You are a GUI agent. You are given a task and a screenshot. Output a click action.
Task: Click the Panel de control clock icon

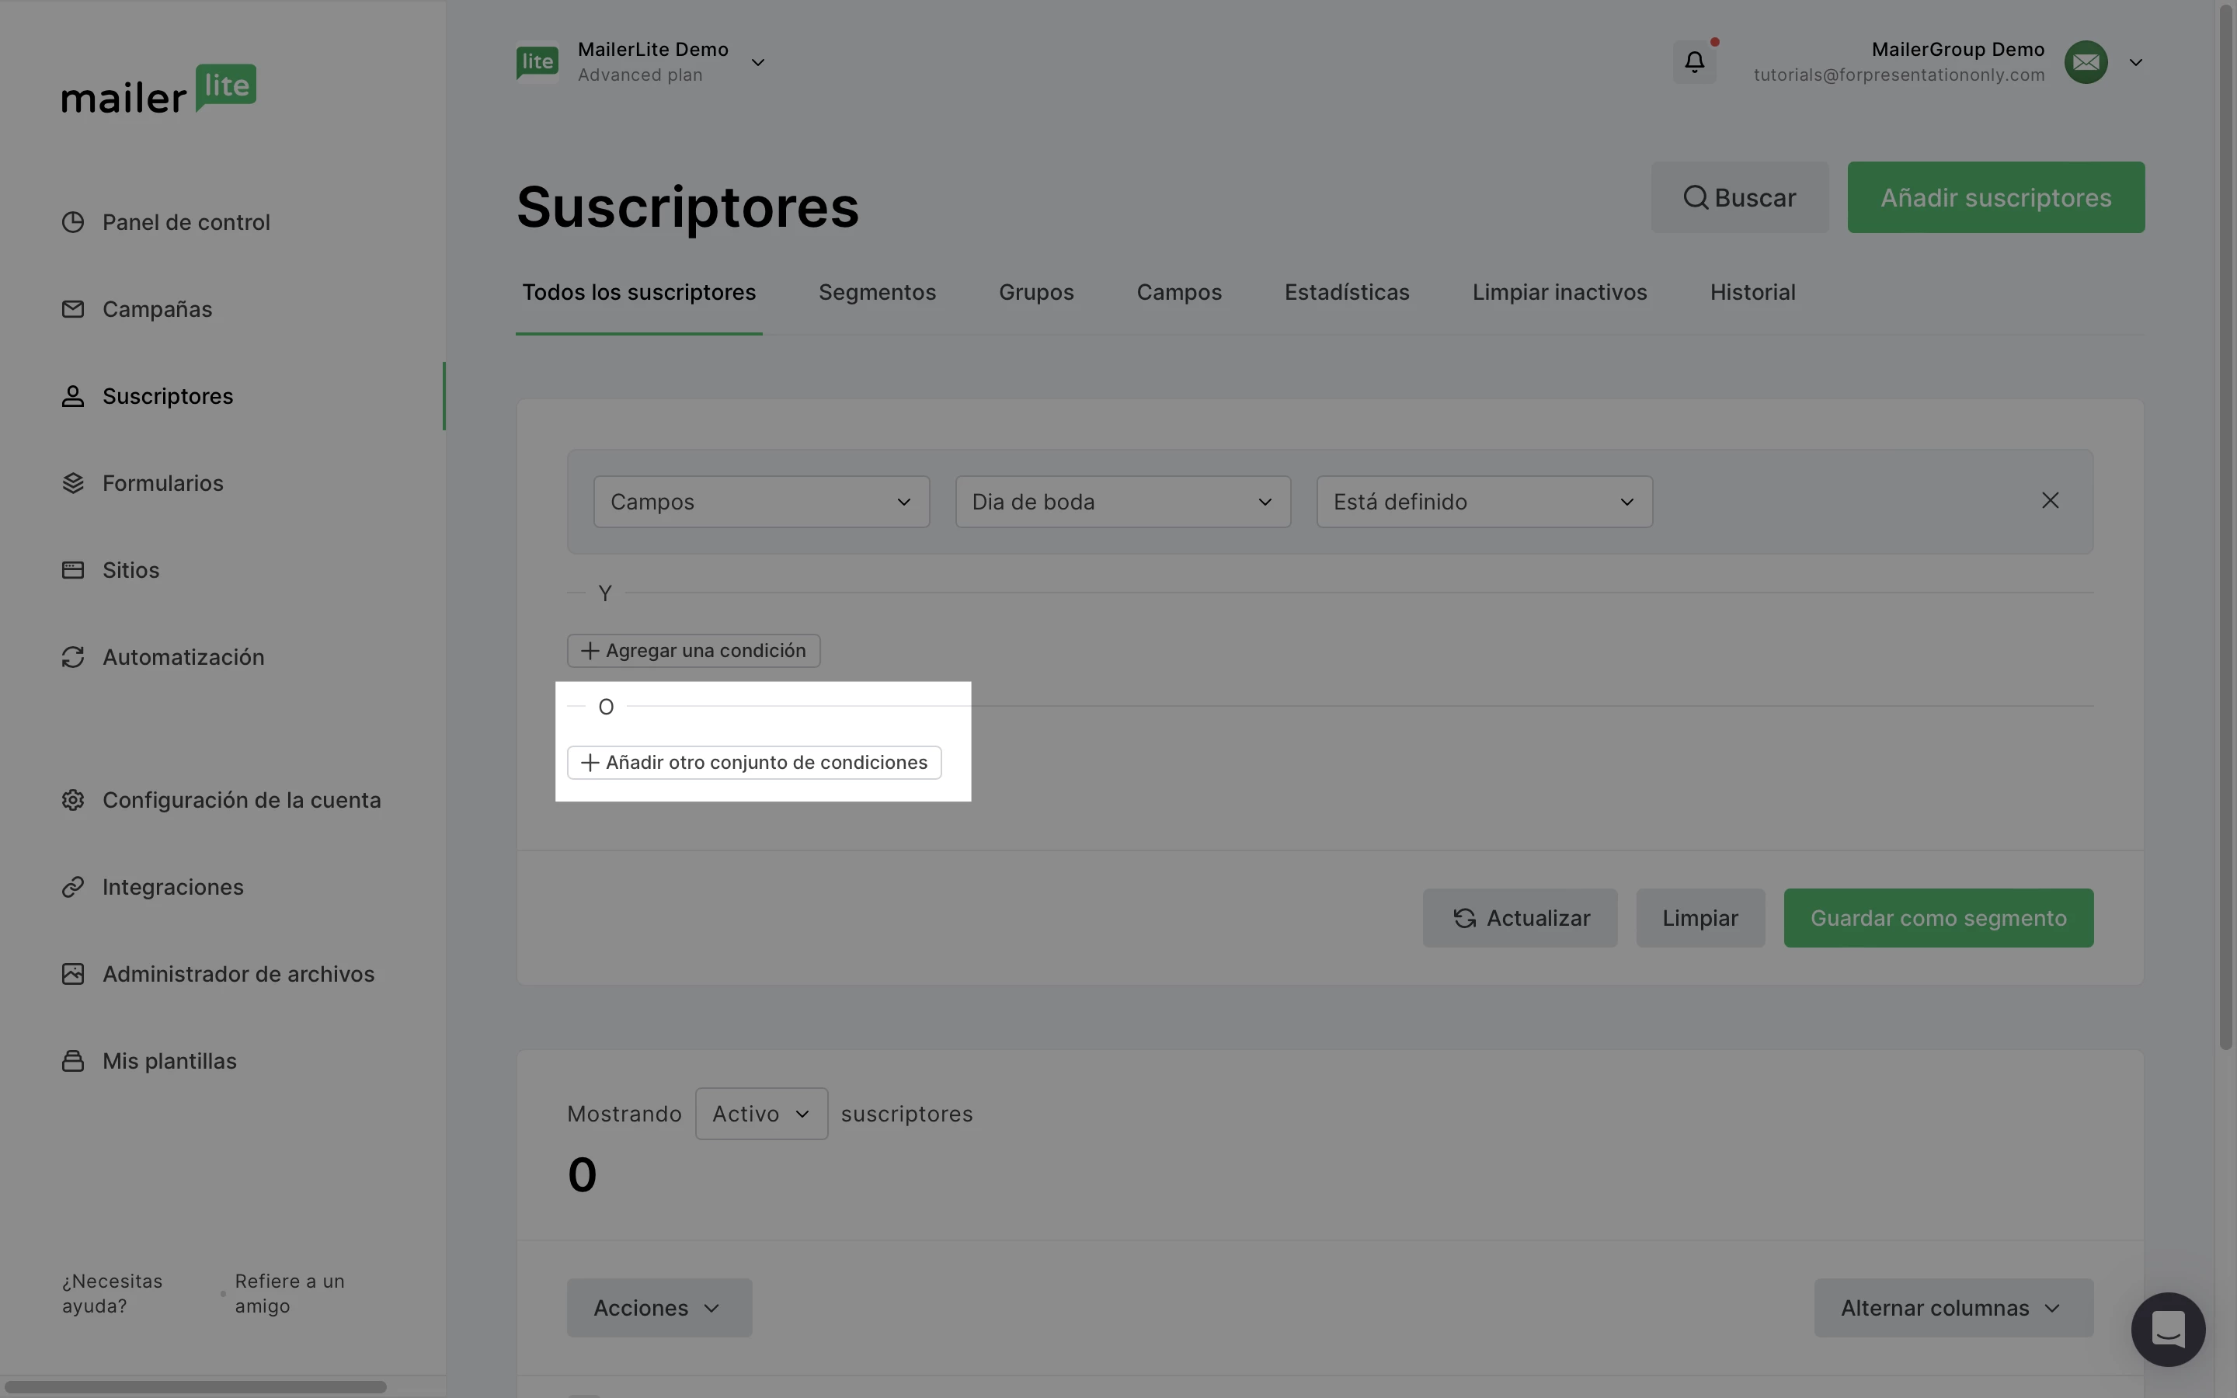click(73, 222)
